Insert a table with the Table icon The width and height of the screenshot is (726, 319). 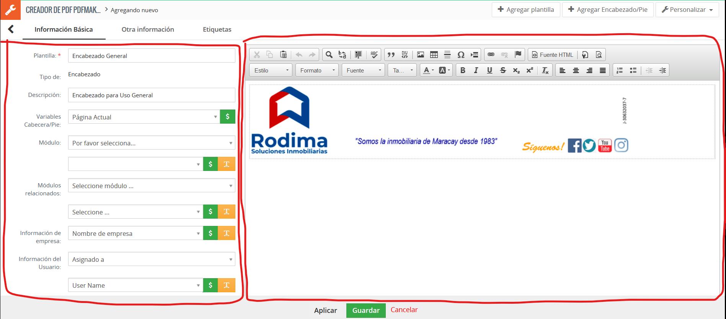pos(434,55)
